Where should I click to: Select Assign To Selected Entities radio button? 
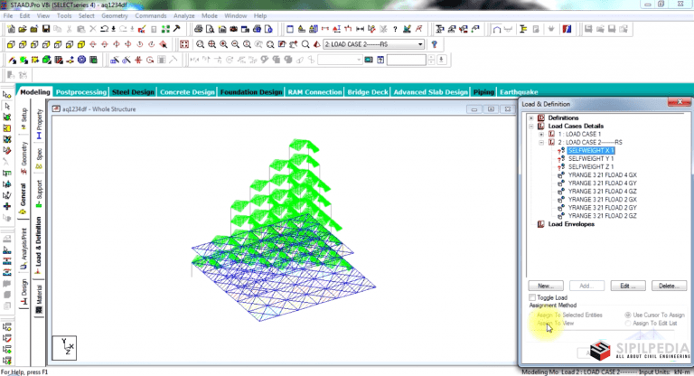coord(532,315)
